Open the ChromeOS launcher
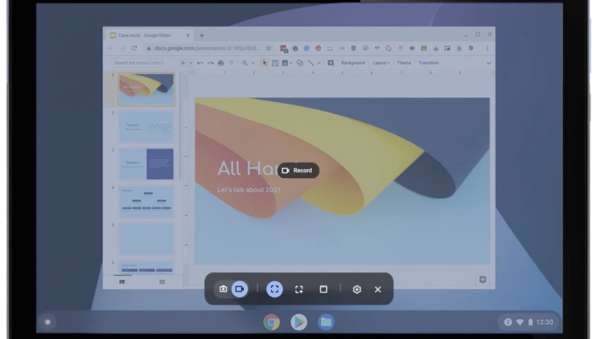The width and height of the screenshot is (603, 339). click(x=48, y=322)
